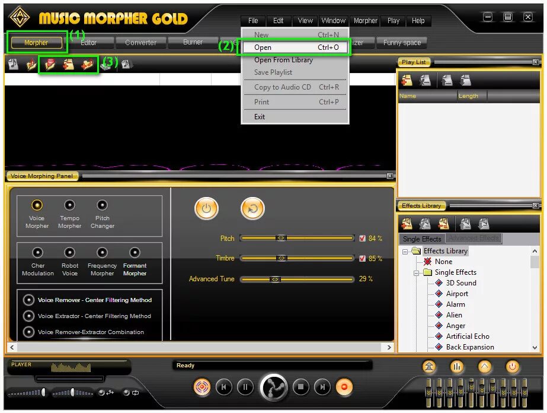Select the Alien effect in the tree
The image size is (547, 413).
(x=454, y=315)
